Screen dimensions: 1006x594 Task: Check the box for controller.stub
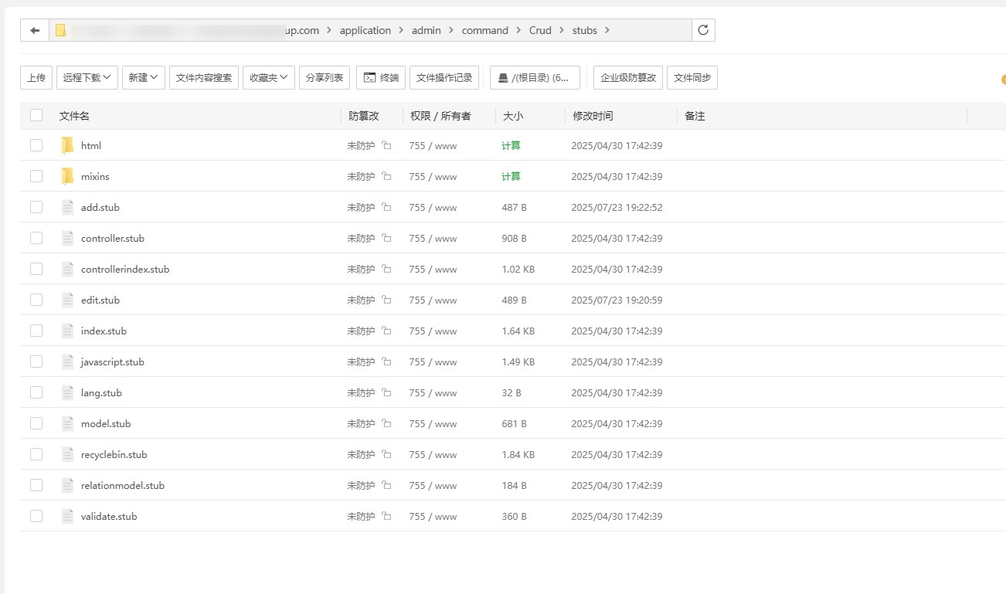(x=36, y=238)
